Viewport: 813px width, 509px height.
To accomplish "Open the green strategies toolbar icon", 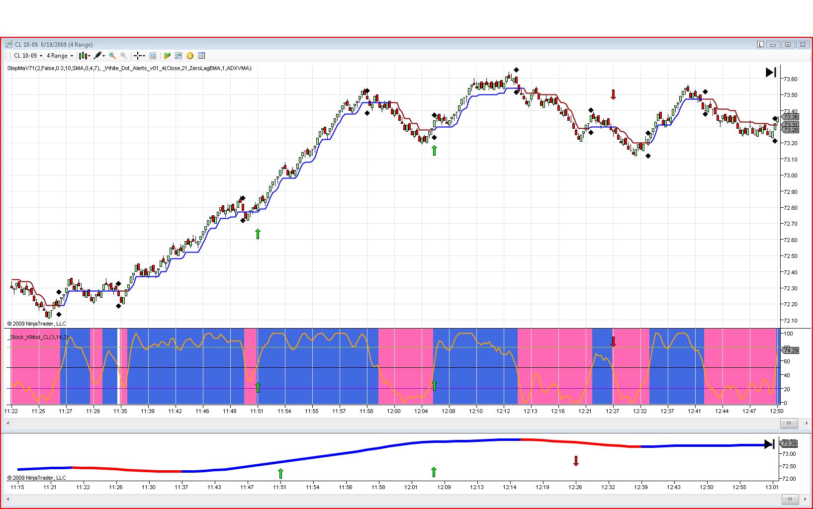I will point(167,56).
